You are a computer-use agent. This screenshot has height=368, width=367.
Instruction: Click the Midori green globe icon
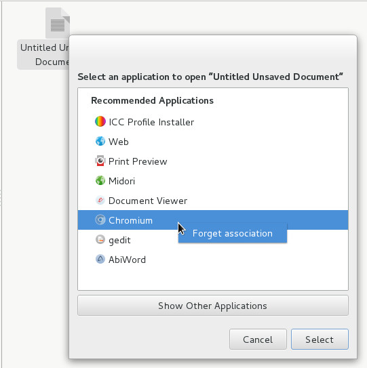point(100,180)
